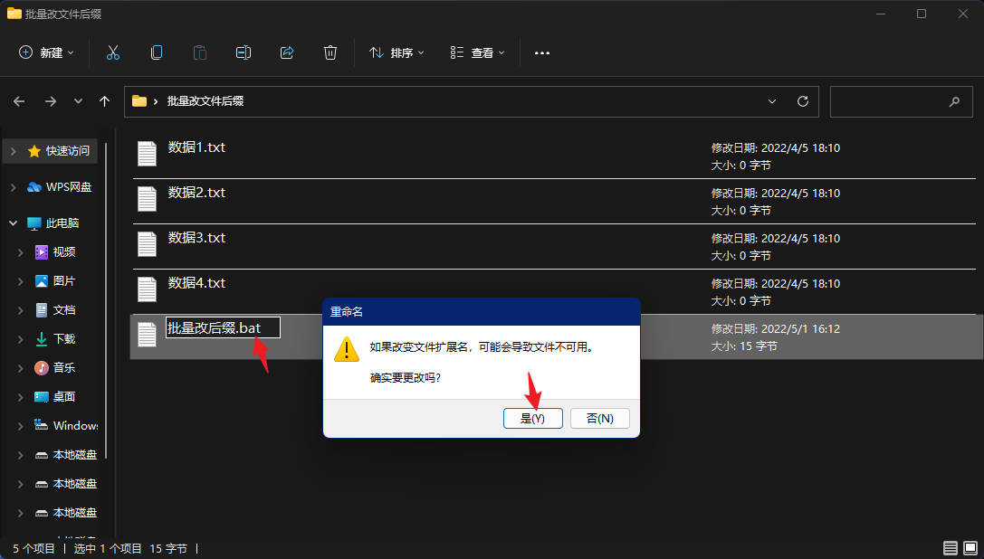Viewport: 984px width, 559px height.
Task: Select the Rename icon in the toolbar
Action: (x=243, y=52)
